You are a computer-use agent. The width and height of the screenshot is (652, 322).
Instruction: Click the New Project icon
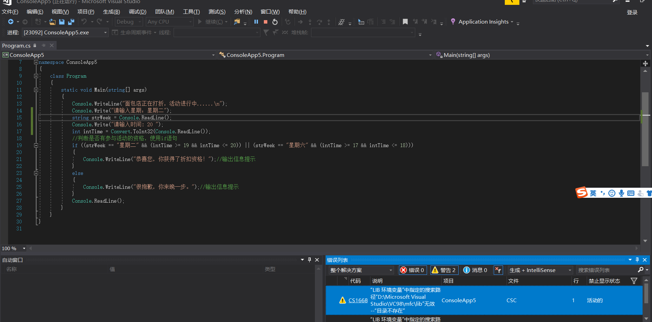38,22
